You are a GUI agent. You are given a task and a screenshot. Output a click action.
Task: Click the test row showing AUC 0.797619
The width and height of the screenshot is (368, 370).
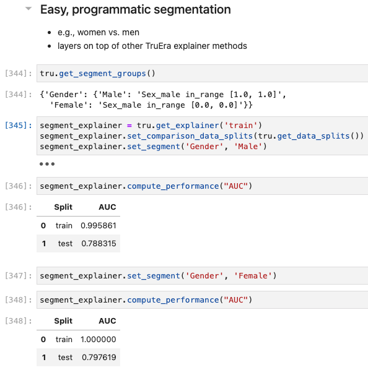point(78,357)
